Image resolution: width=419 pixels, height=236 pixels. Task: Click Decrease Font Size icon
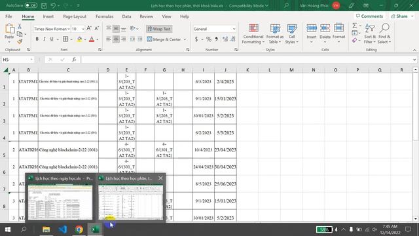[96, 29]
